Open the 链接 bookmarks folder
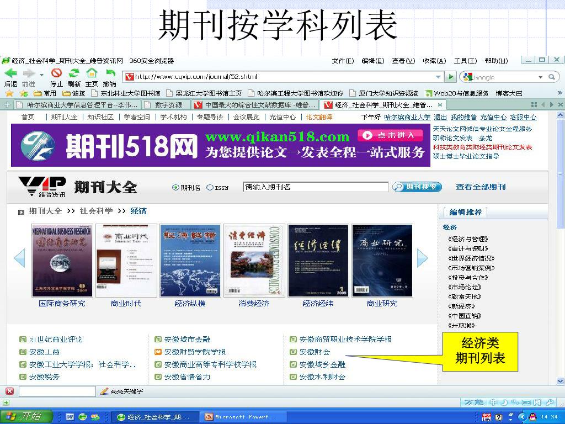 click(74, 93)
